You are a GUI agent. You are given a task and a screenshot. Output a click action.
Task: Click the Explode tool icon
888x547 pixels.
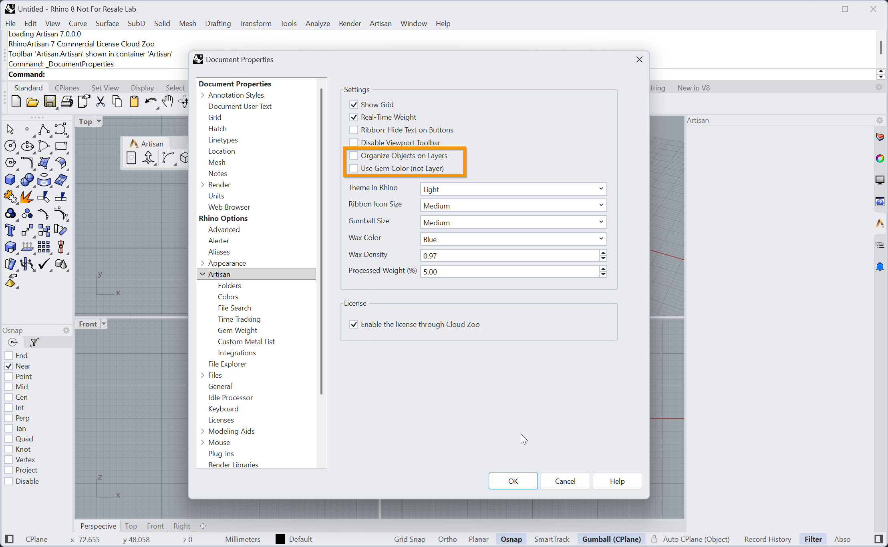pyautogui.click(x=27, y=196)
